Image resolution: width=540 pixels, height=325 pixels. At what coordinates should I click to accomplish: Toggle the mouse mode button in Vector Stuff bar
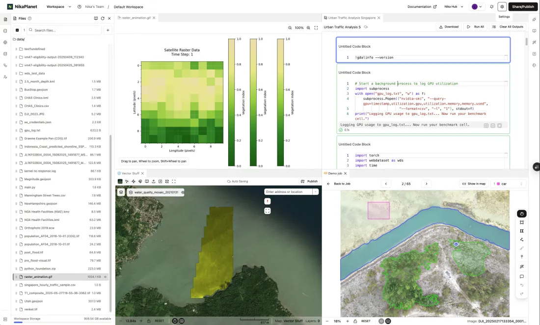pyautogui.click(x=175, y=321)
